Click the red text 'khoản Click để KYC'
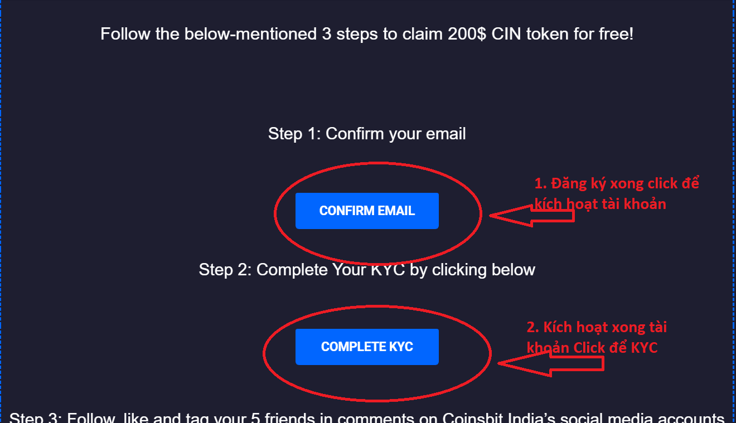 [592, 348]
